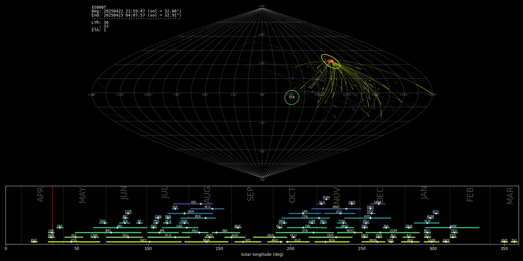
Task: Select the ARI shower bar in timeline
Action: (x=120, y=228)
